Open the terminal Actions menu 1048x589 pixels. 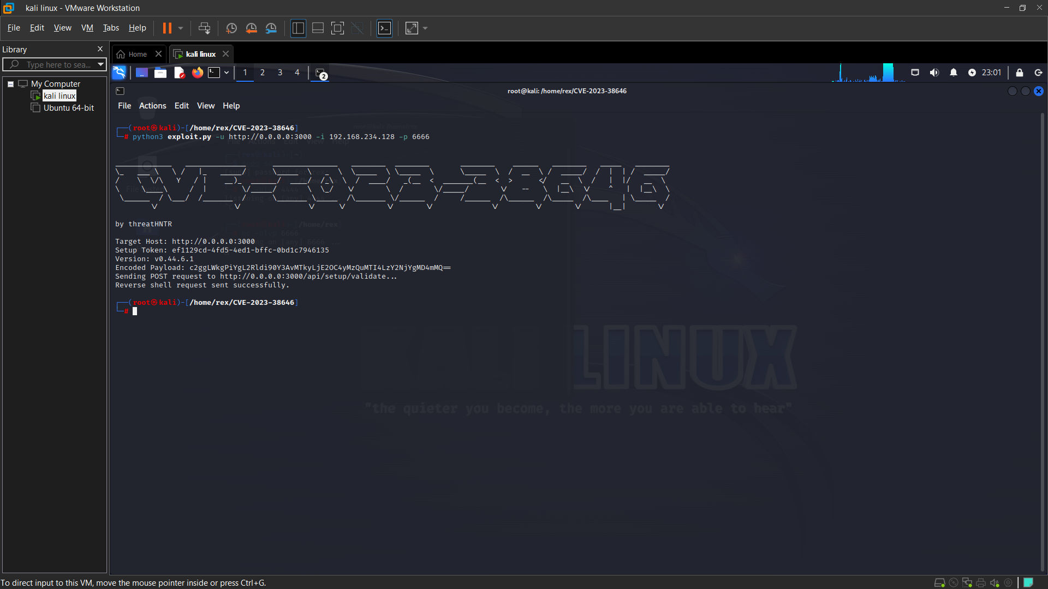[x=152, y=106]
